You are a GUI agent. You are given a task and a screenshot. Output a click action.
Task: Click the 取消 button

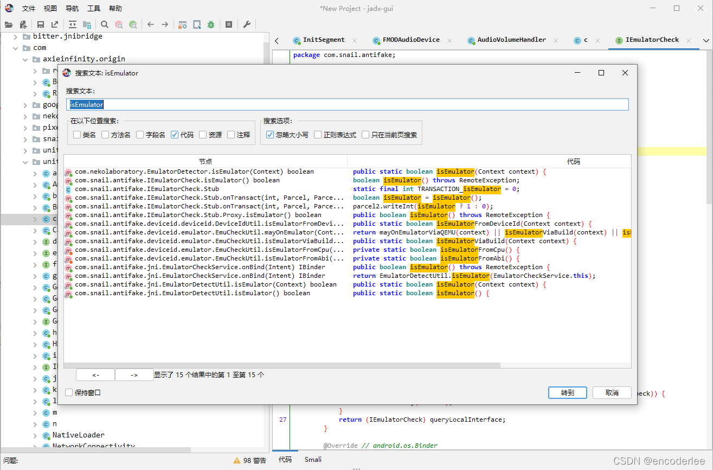click(x=612, y=392)
